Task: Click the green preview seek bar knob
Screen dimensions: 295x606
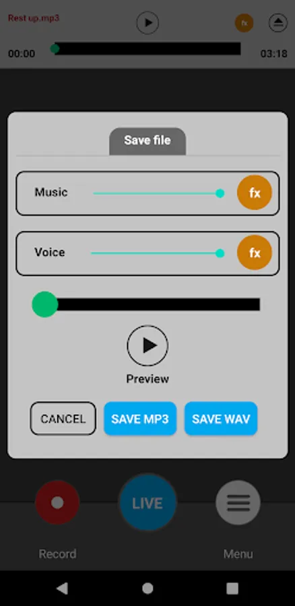Action: pyautogui.click(x=45, y=304)
